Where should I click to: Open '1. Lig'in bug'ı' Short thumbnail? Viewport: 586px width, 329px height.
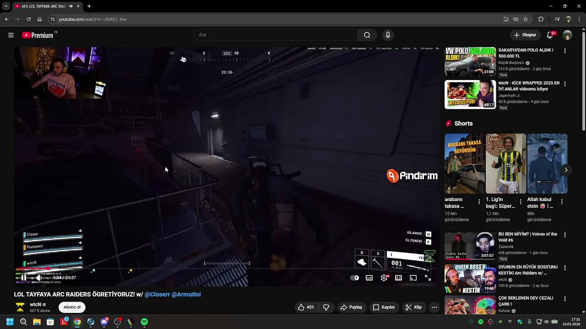point(506,164)
